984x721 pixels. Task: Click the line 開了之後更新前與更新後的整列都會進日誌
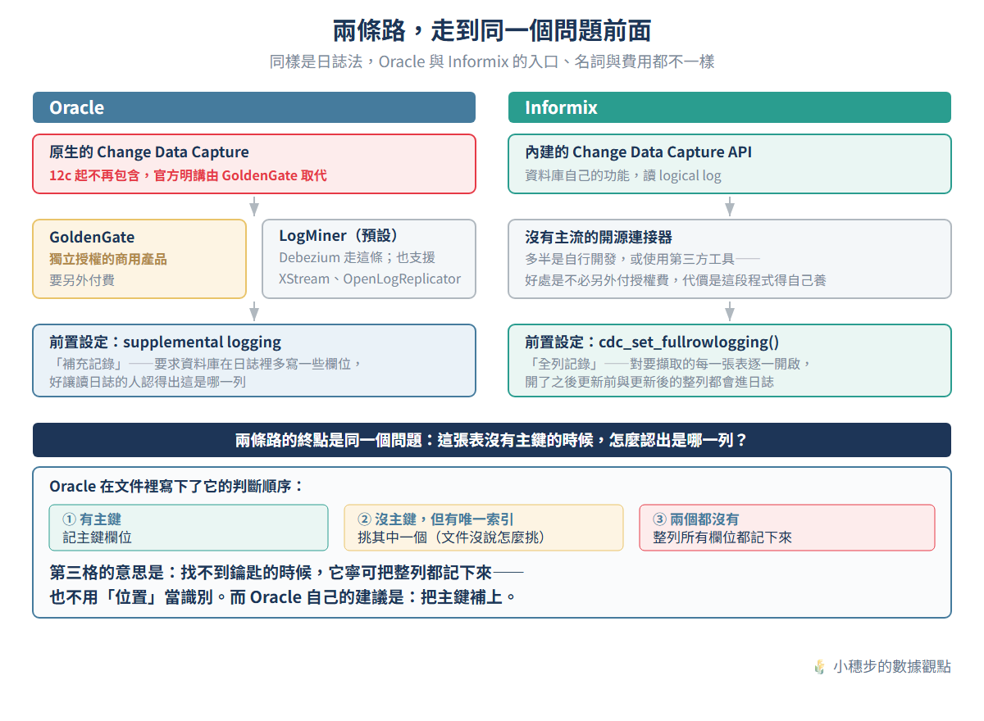[649, 383]
